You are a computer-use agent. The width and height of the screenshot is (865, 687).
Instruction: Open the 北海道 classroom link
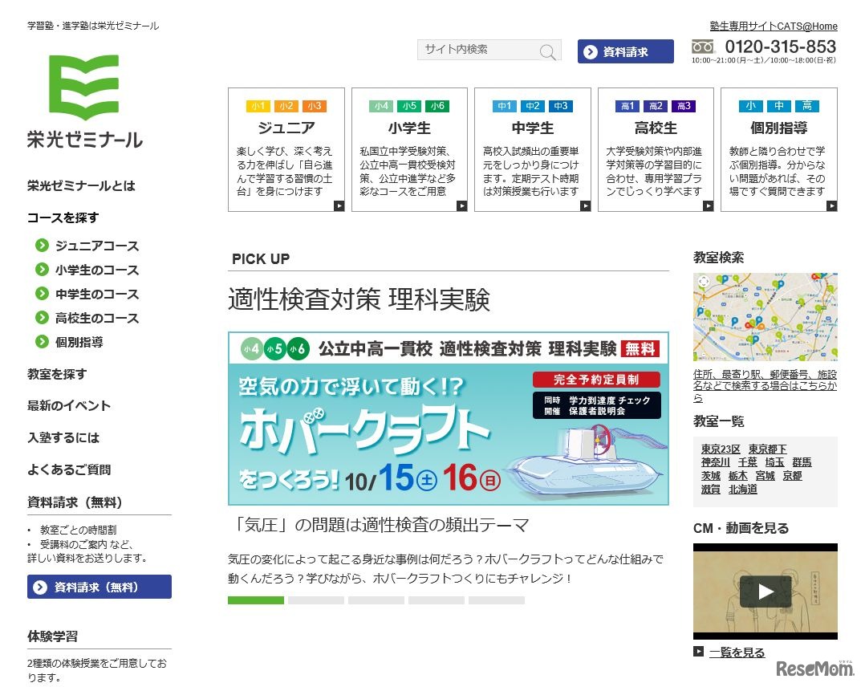coord(742,489)
